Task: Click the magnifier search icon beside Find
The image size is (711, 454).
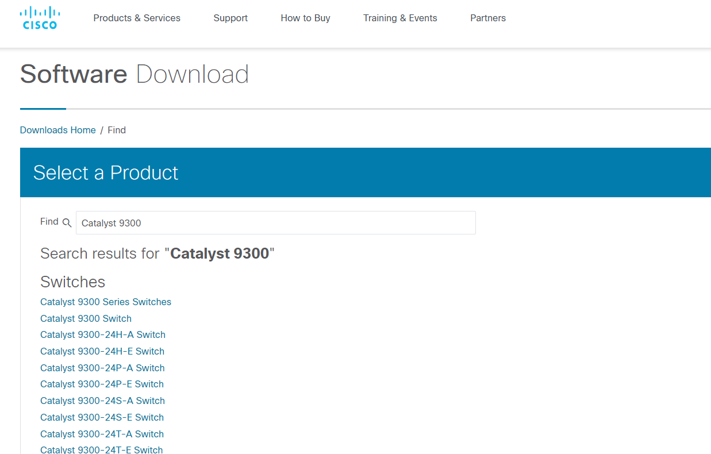Action: click(x=67, y=222)
